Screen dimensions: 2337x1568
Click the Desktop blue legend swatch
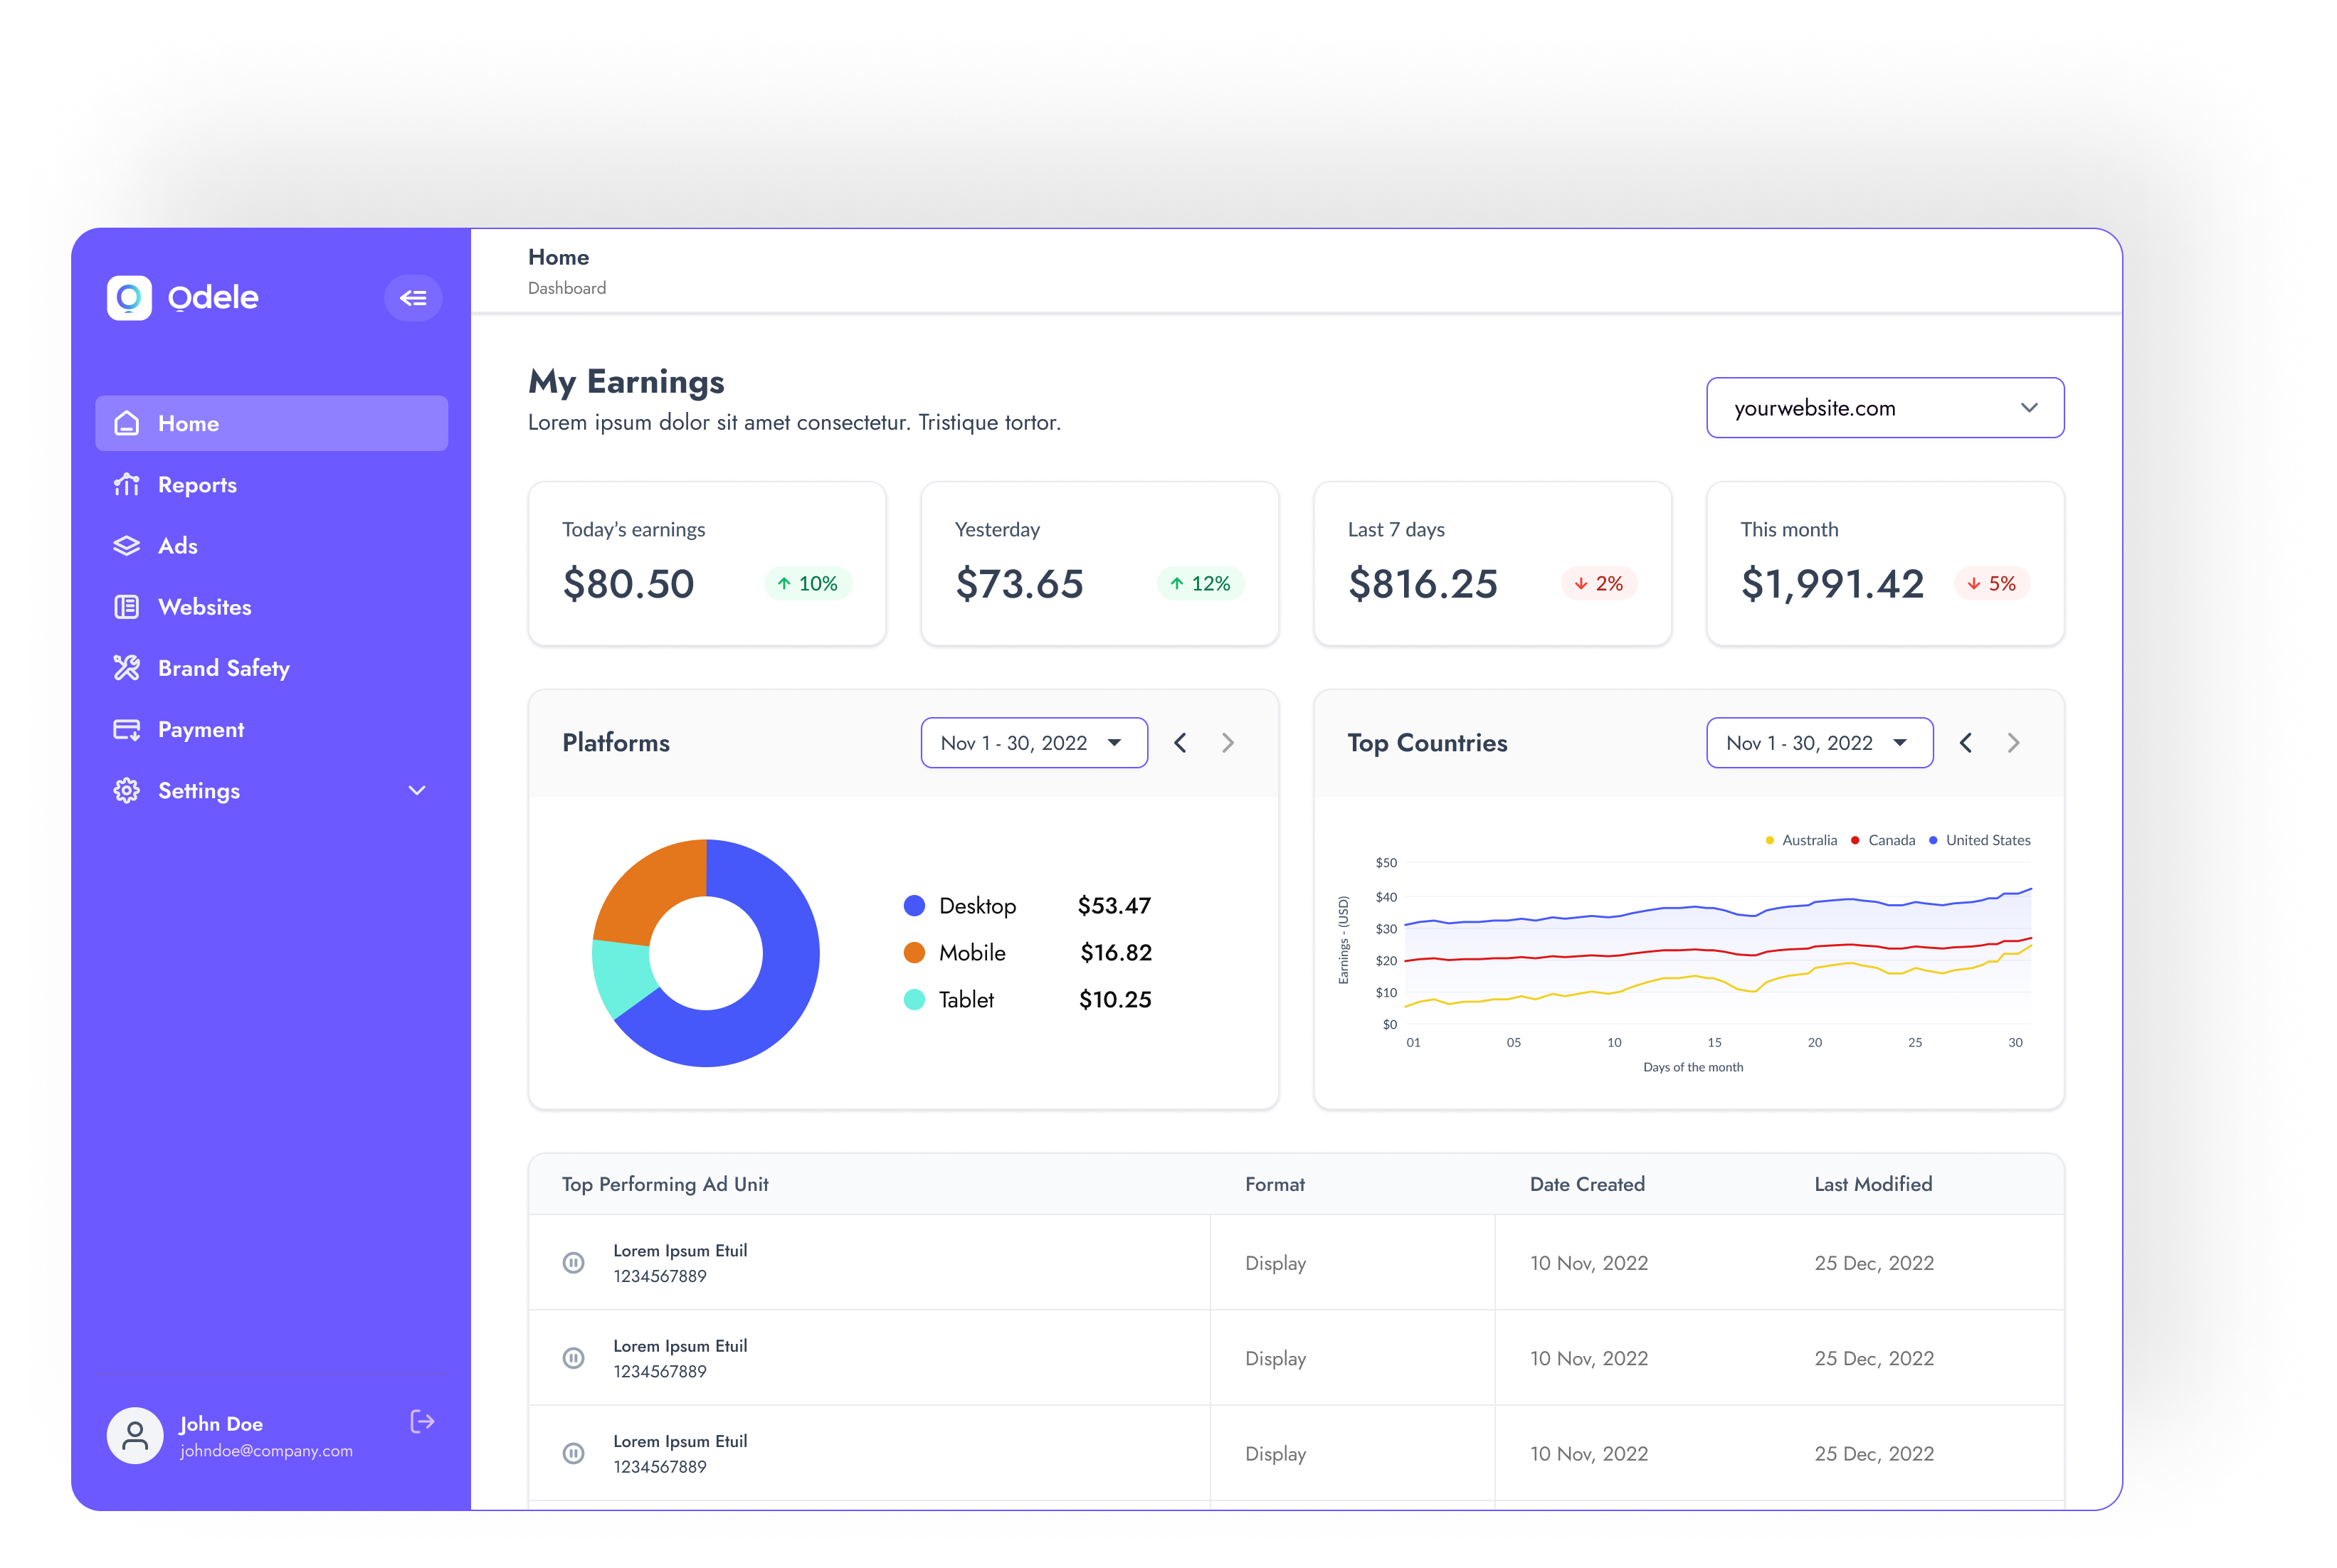[x=914, y=906]
